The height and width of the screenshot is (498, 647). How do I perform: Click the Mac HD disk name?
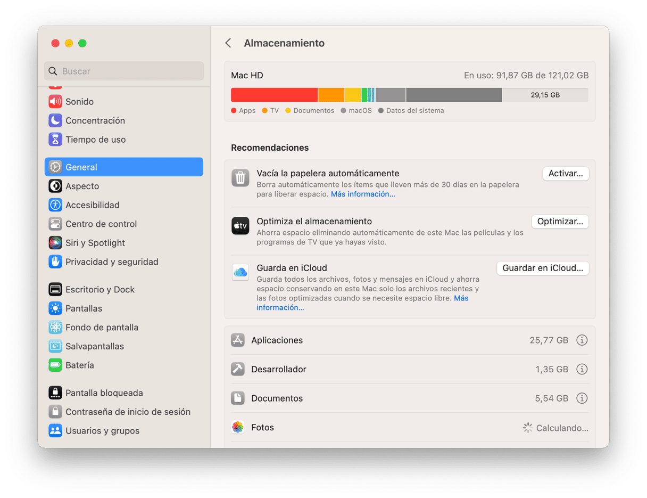pyautogui.click(x=247, y=76)
